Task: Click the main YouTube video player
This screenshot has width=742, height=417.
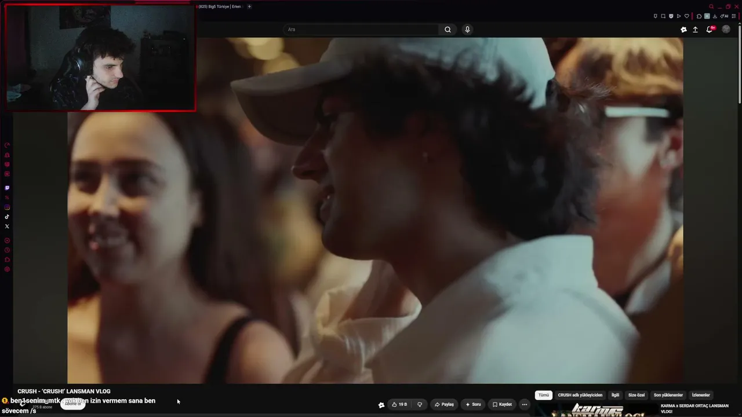Action: [375, 210]
